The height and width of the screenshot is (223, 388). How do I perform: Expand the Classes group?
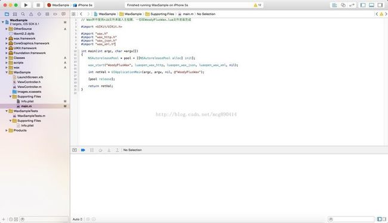pos(7,58)
